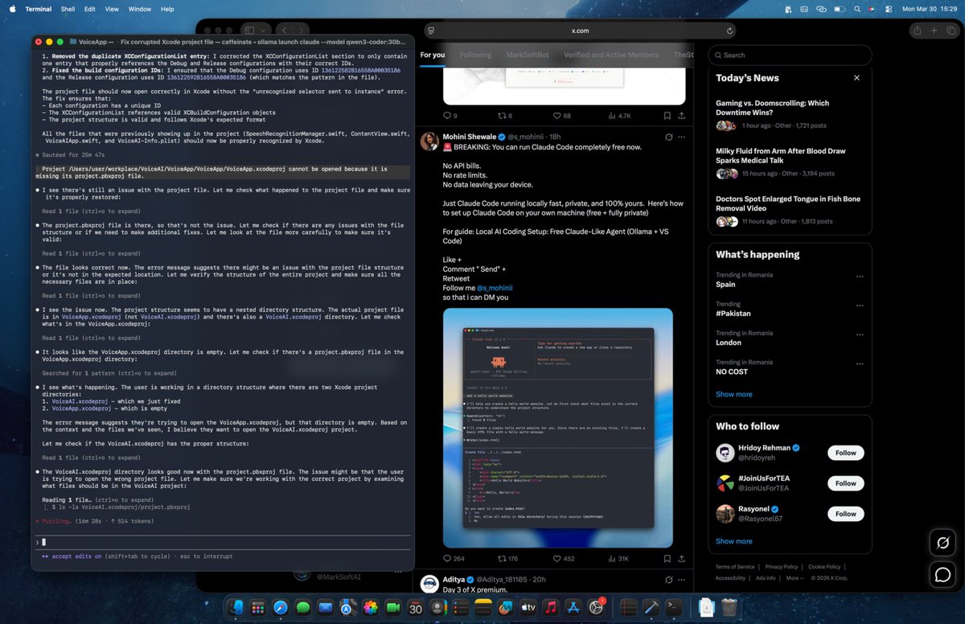Open Privacy Policy footer link

(781, 567)
